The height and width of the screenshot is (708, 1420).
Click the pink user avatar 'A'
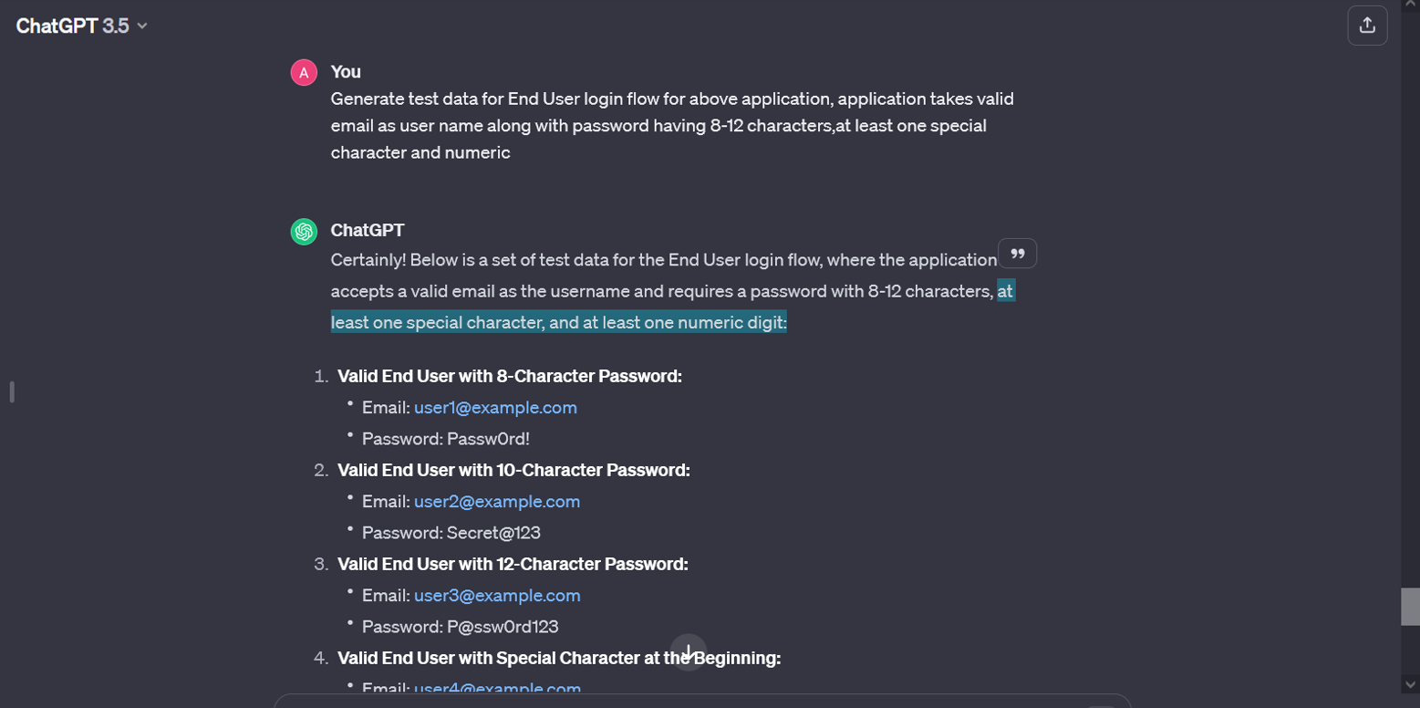[x=304, y=72]
